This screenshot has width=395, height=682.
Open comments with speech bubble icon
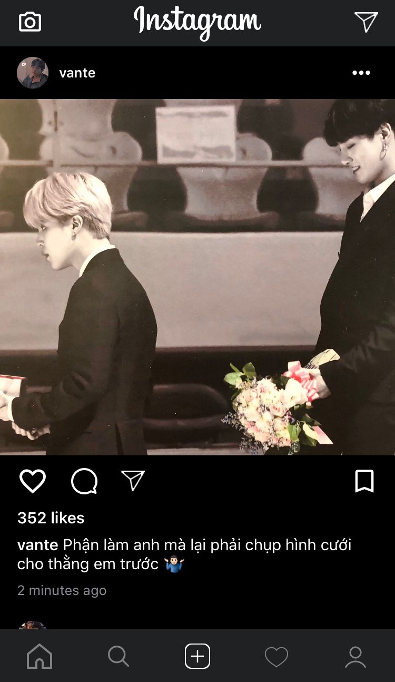pos(84,481)
